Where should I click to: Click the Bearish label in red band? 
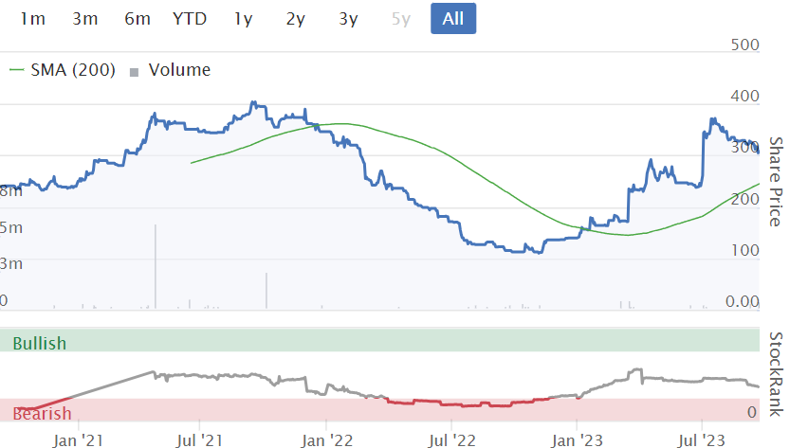point(42,414)
